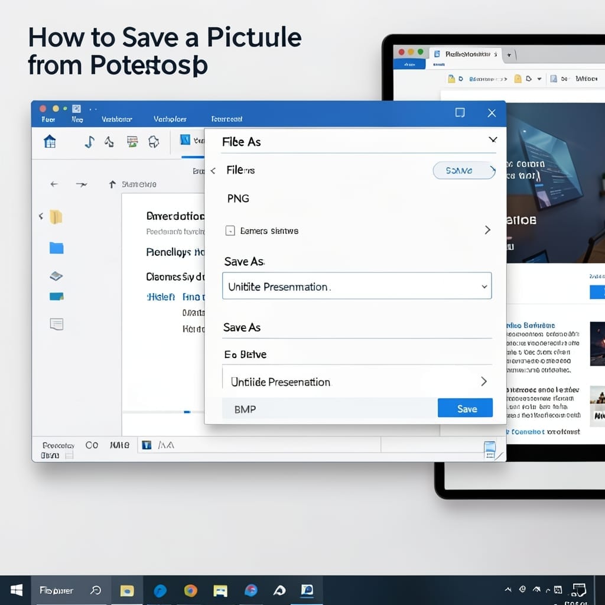This screenshot has width=605, height=605.
Task: Collapse the Flbe As panel with the chevron
Action: point(493,139)
